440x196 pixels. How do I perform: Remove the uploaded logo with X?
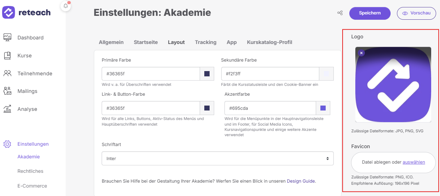[x=361, y=53]
